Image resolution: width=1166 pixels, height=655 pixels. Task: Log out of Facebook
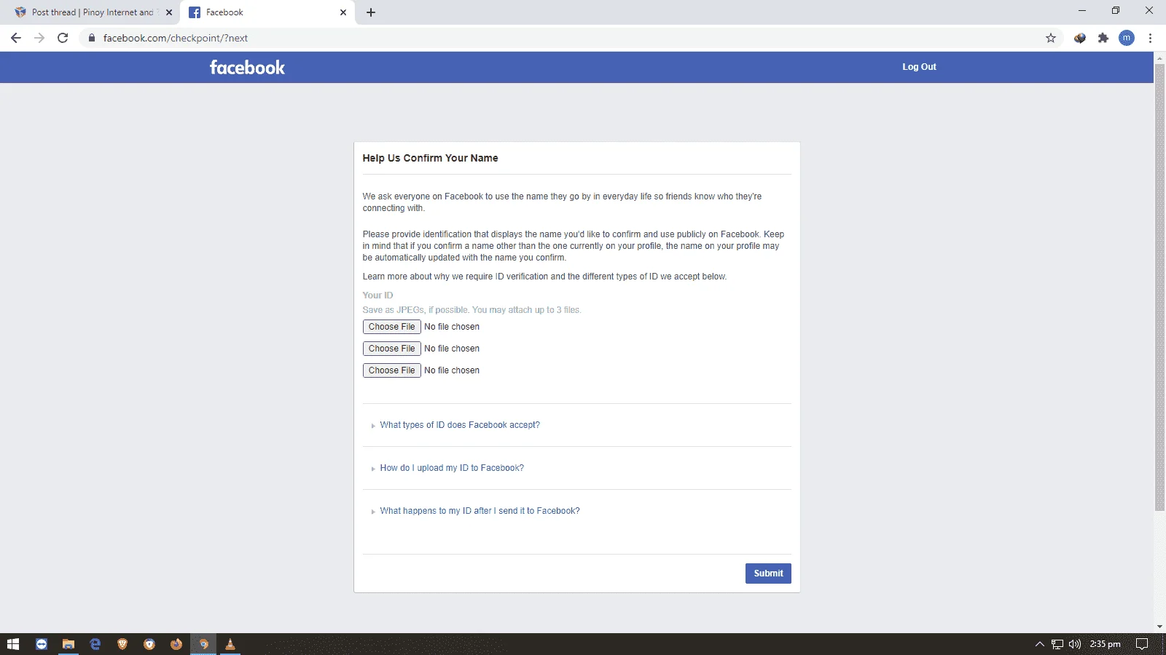tap(919, 67)
